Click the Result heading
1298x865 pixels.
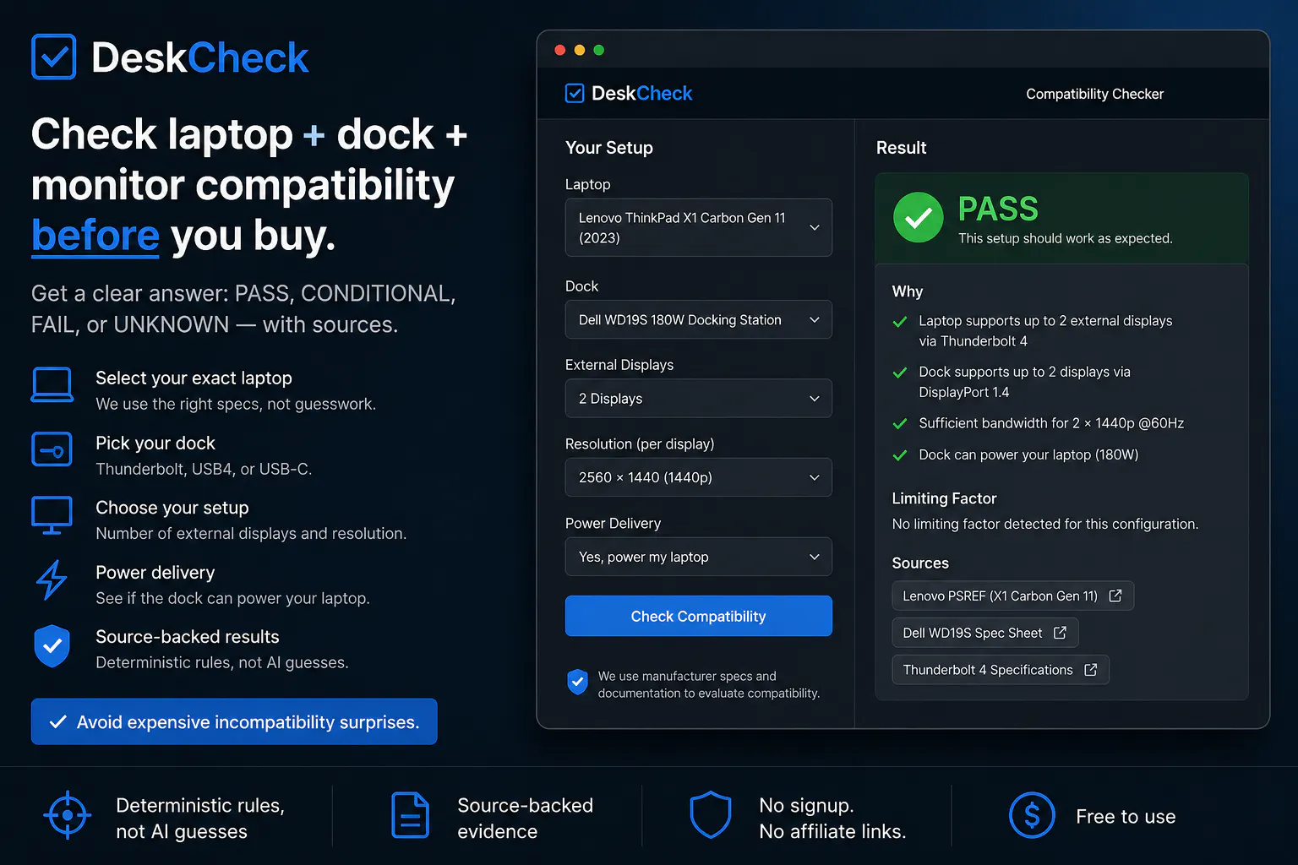point(902,148)
